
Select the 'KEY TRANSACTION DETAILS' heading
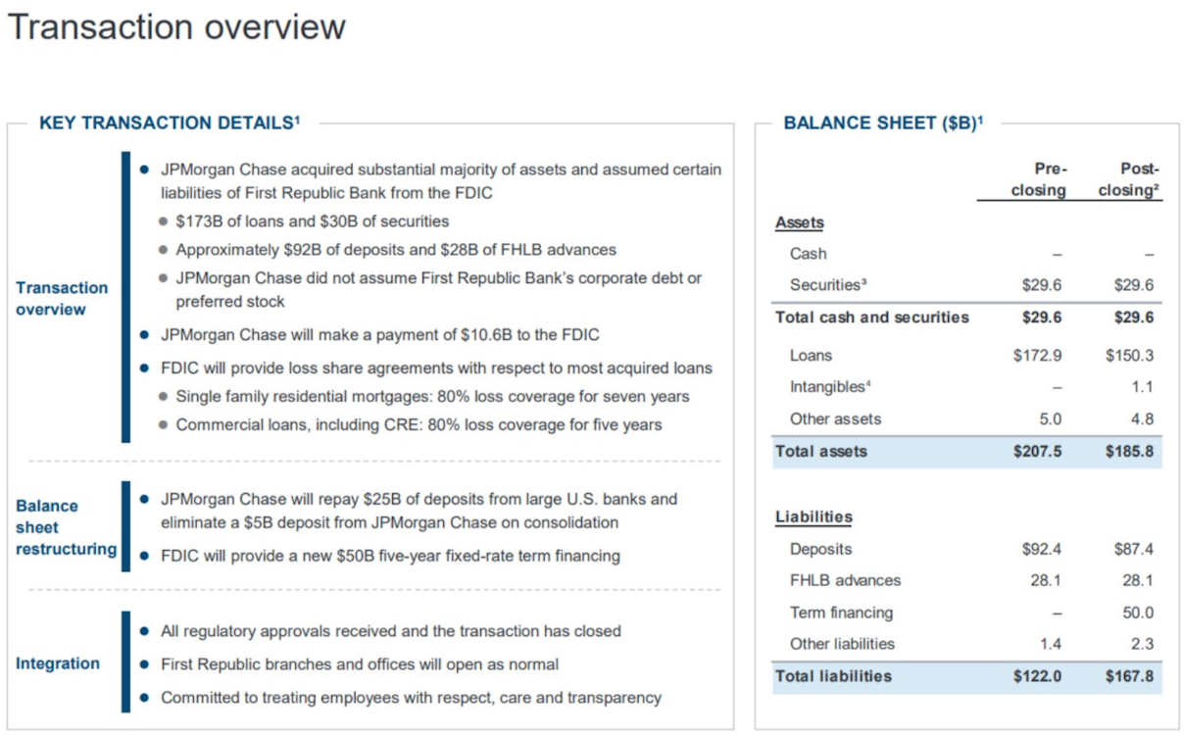coord(170,123)
